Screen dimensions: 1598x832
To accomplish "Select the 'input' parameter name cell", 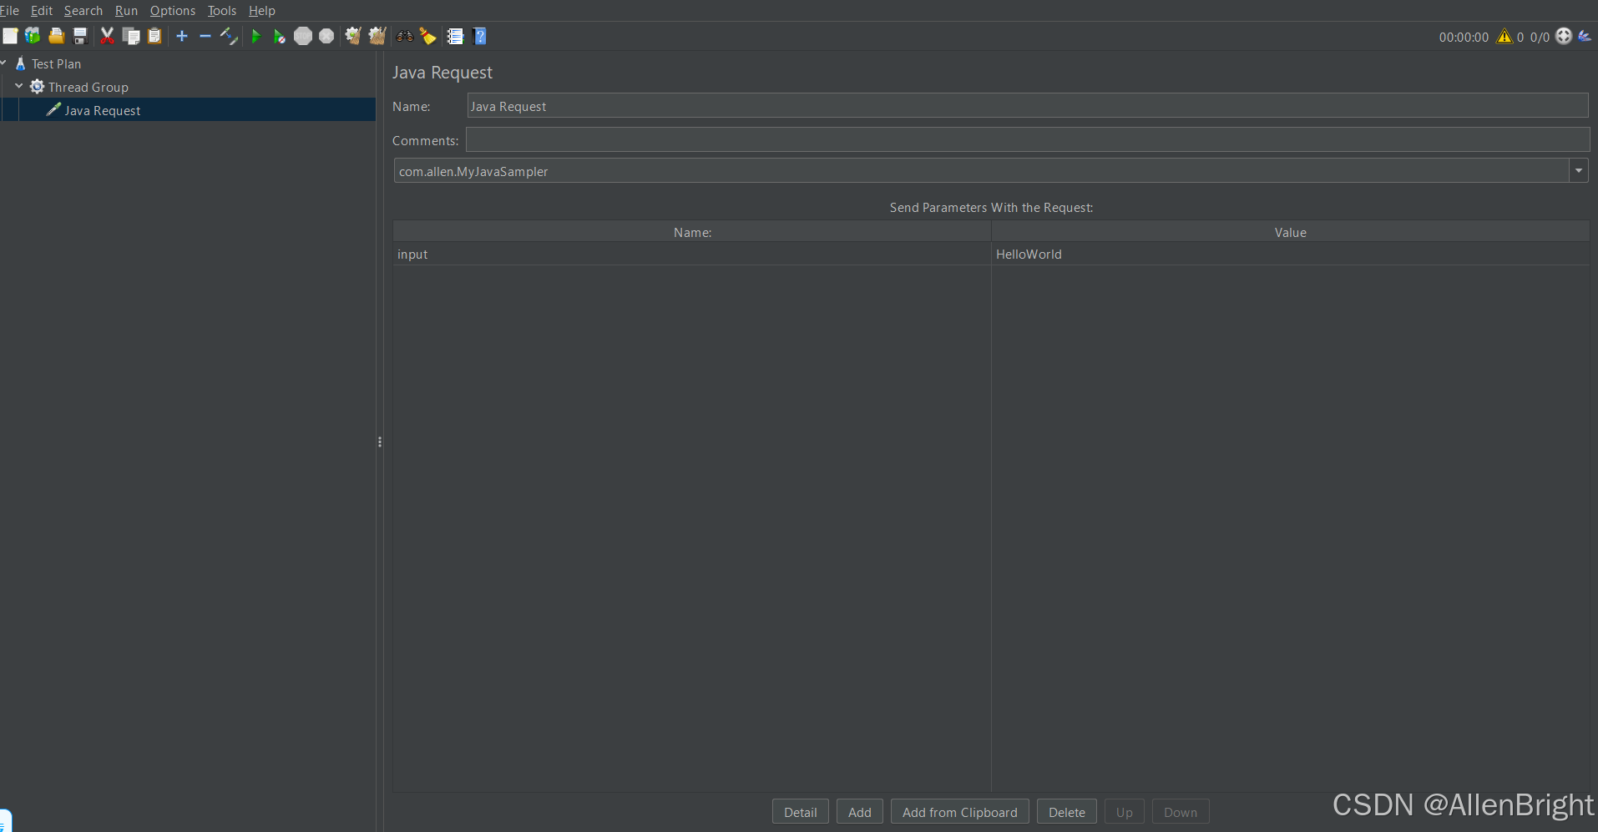I will point(691,254).
